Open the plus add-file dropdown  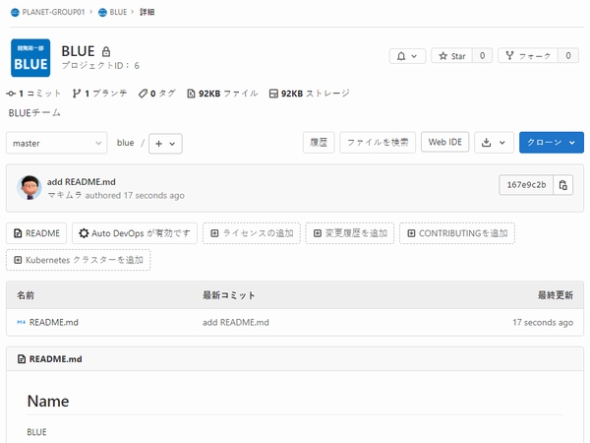coord(165,144)
